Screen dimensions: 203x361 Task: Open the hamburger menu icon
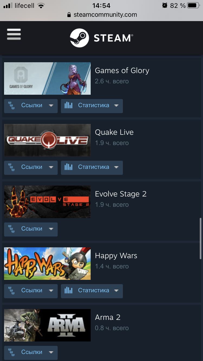click(x=14, y=34)
